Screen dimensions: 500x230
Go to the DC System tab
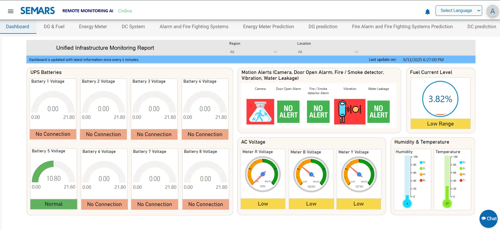pyautogui.click(x=133, y=27)
